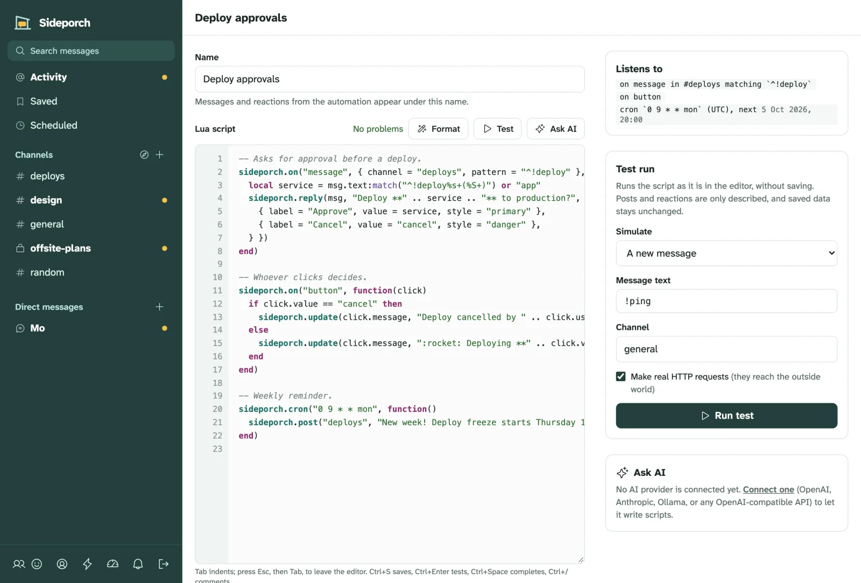Open notifications bell icon in the footer
861x583 pixels.
tap(138, 564)
